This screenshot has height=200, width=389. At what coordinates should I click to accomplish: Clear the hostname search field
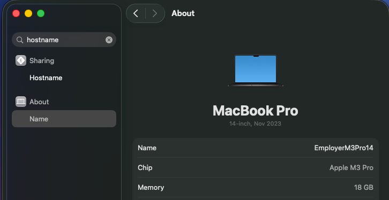click(109, 40)
